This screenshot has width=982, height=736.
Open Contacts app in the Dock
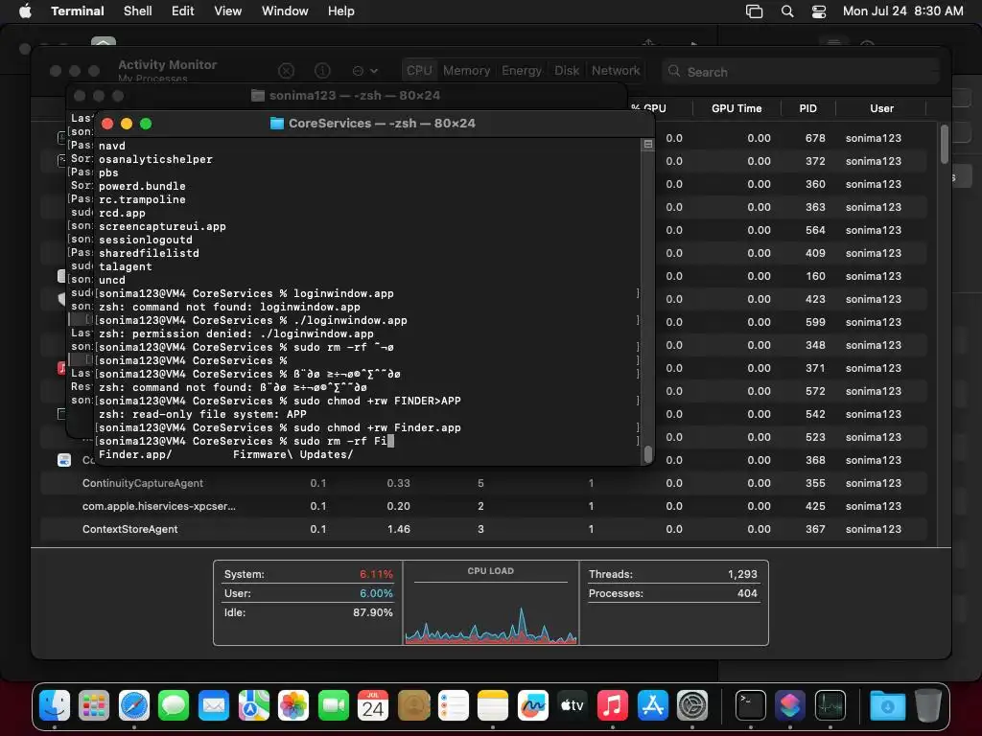click(413, 706)
